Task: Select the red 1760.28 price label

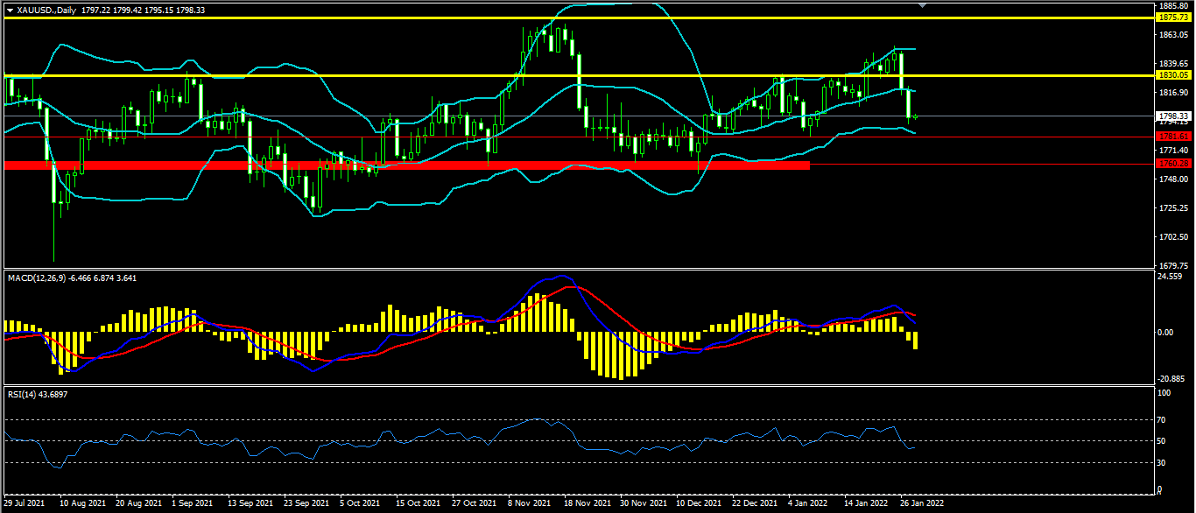Action: (1172, 164)
